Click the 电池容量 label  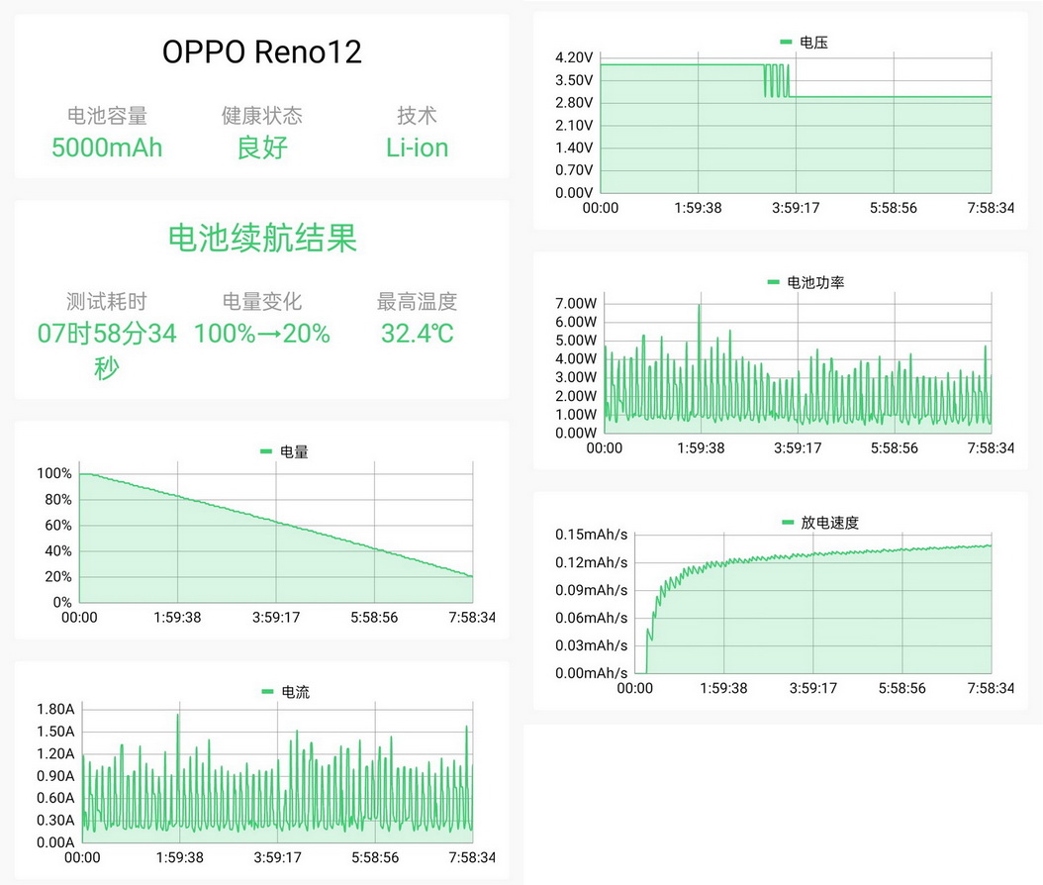pos(107,115)
